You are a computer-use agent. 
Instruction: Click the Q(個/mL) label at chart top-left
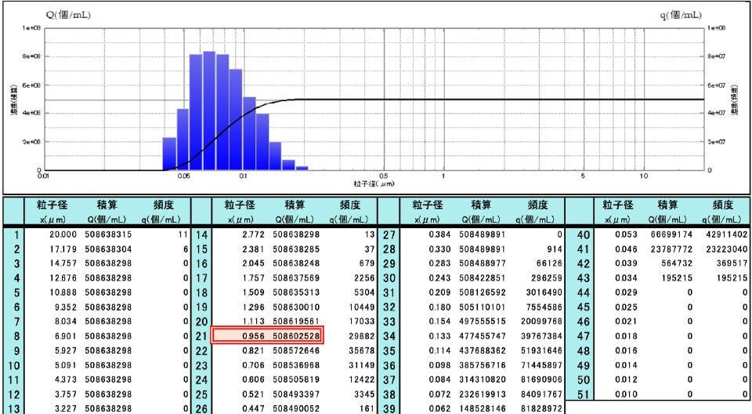tap(67, 14)
